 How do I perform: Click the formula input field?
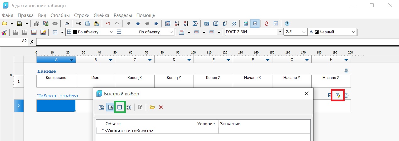[x=216, y=42]
